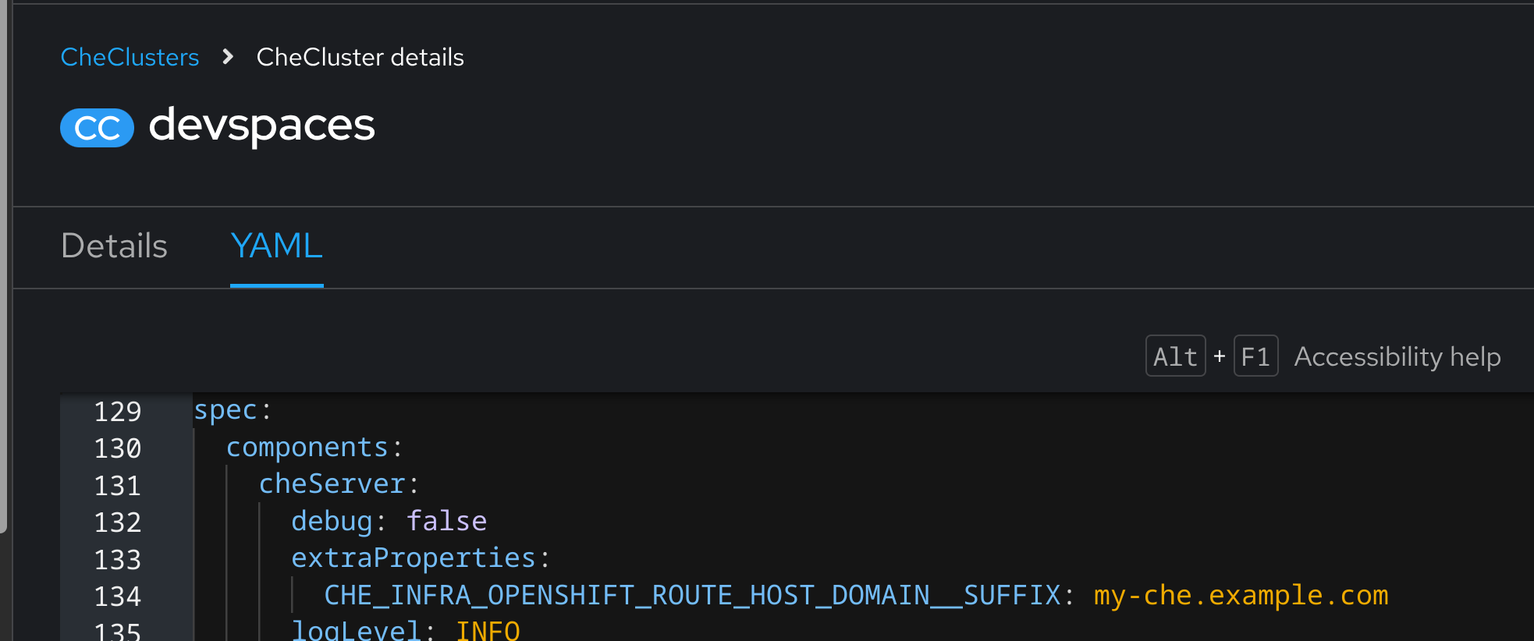1534x641 pixels.
Task: Select line number 131 in the gutter
Action: click(117, 485)
